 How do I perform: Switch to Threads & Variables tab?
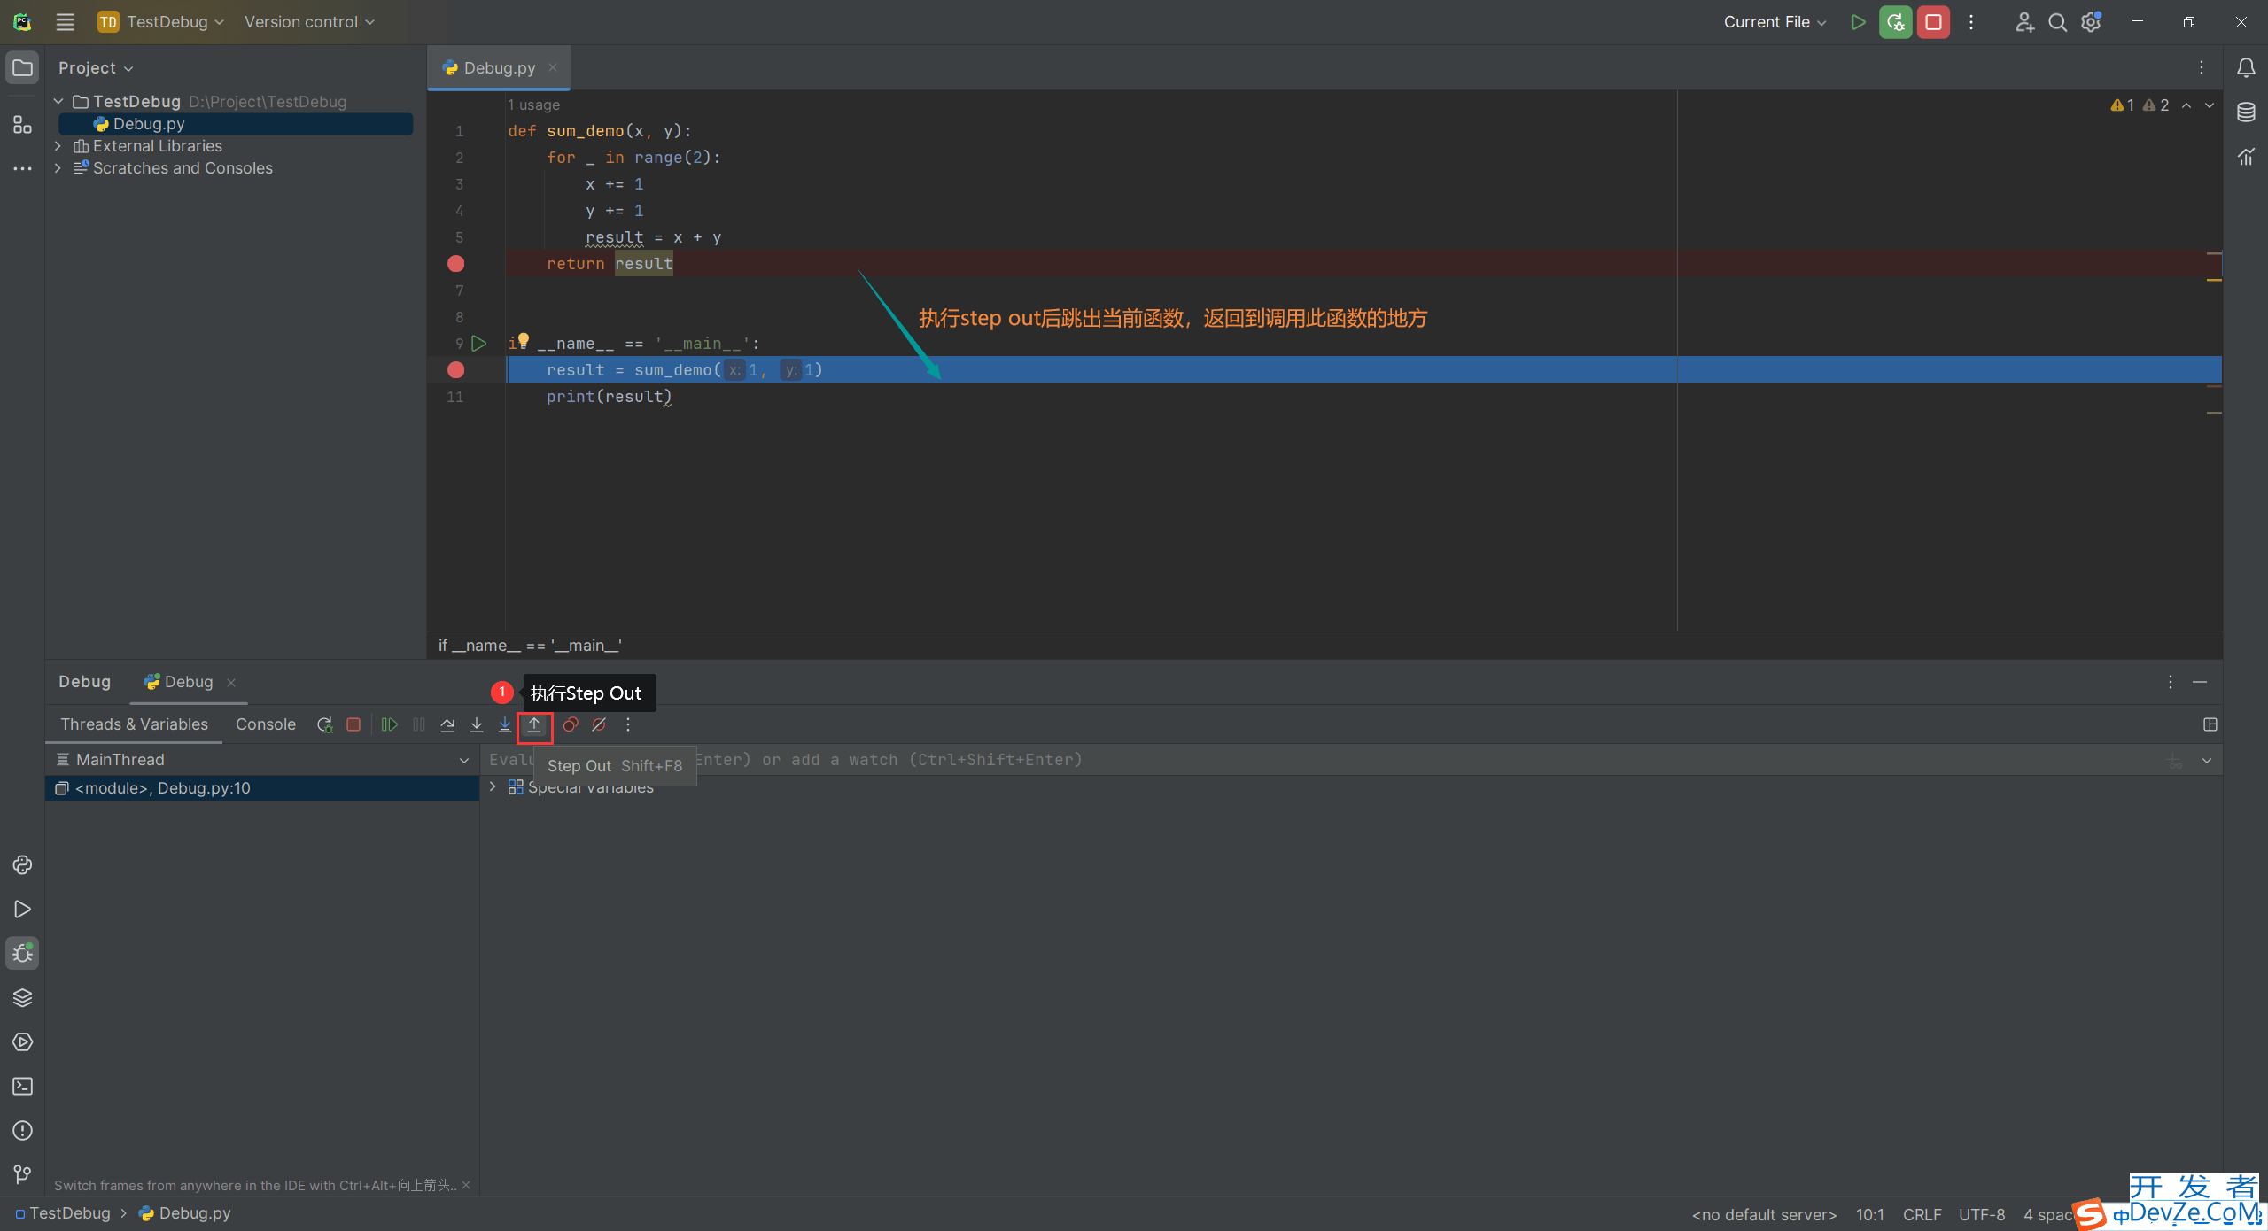tap(135, 724)
